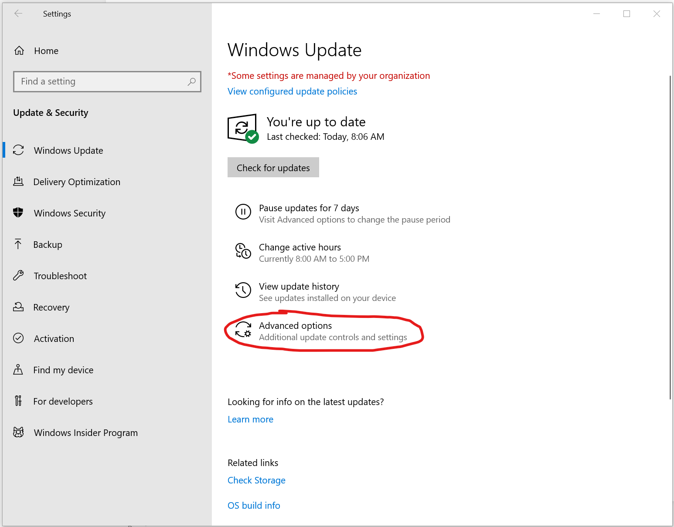Open Activation settings
The height and width of the screenshot is (527, 674).
[107, 338]
